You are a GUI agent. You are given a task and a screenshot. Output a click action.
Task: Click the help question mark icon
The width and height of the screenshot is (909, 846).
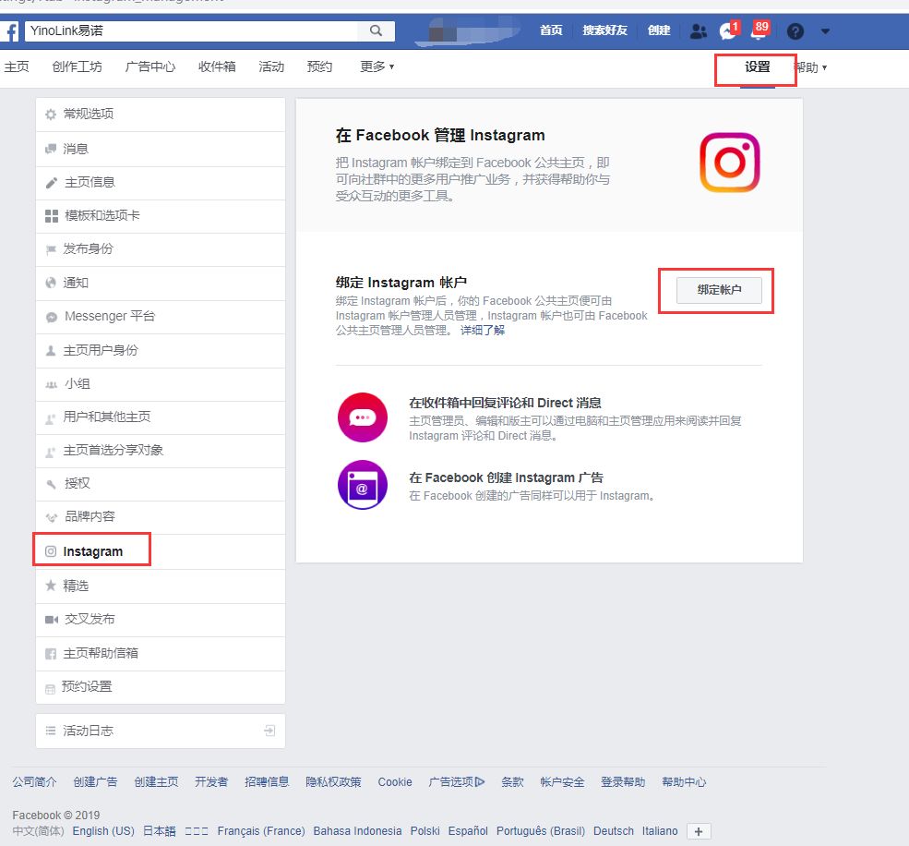tap(795, 30)
